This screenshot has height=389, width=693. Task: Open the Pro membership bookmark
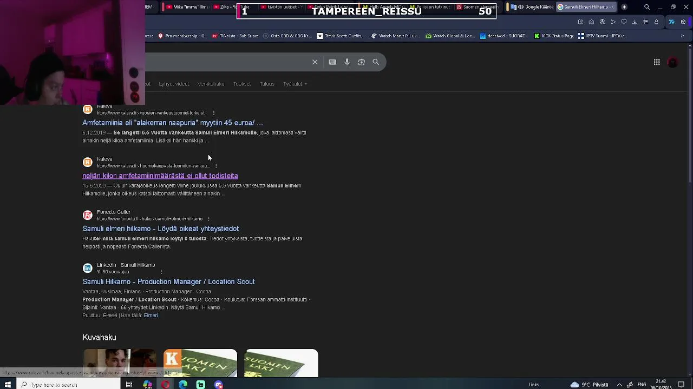[182, 36]
